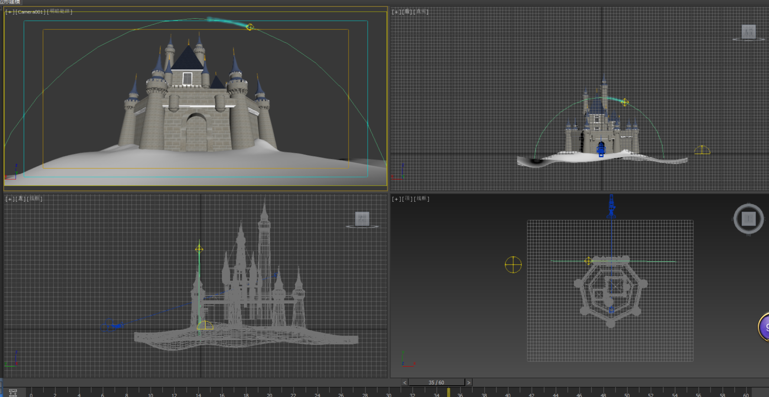769x397 pixels.
Task: Open the Left viewport 左 view name menu
Action: (20, 199)
